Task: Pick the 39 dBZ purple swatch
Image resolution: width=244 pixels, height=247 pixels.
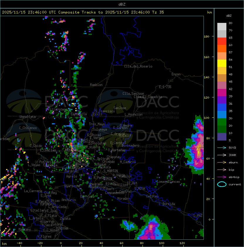Action: (x=222, y=100)
